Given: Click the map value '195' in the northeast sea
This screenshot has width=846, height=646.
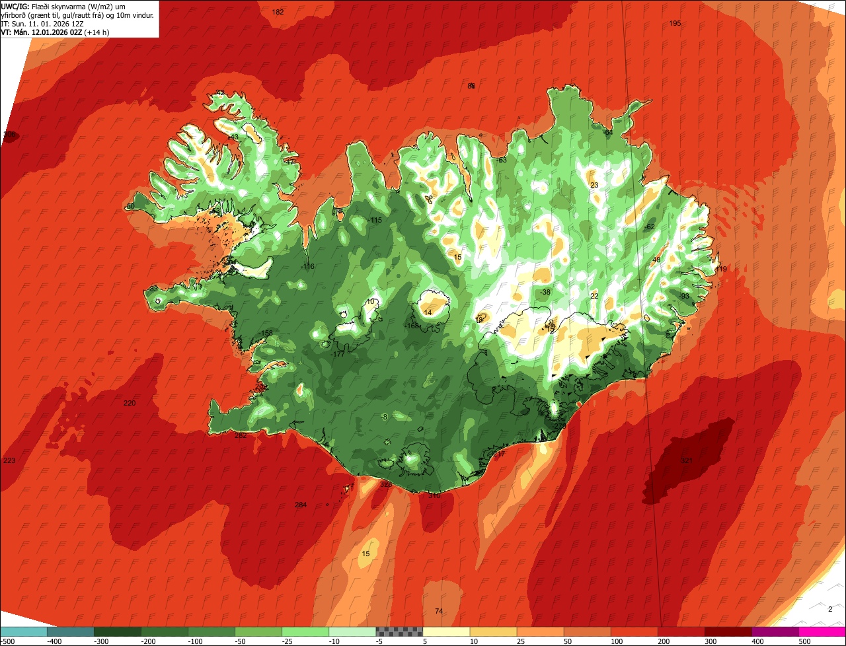Looking at the screenshot, I should tap(675, 23).
